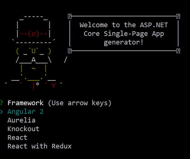Click the Use arrow keys hint
The image size is (190, 159).
(x=80, y=103)
